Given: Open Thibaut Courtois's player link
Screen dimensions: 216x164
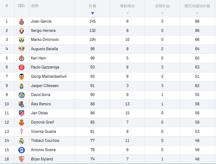Looking at the screenshot, I should [45, 141].
